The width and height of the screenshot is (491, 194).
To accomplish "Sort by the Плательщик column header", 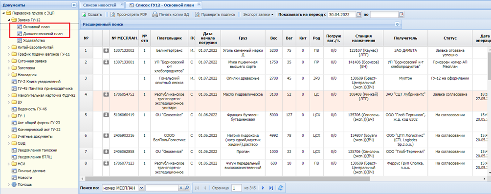I will pyautogui.click(x=169, y=38).
